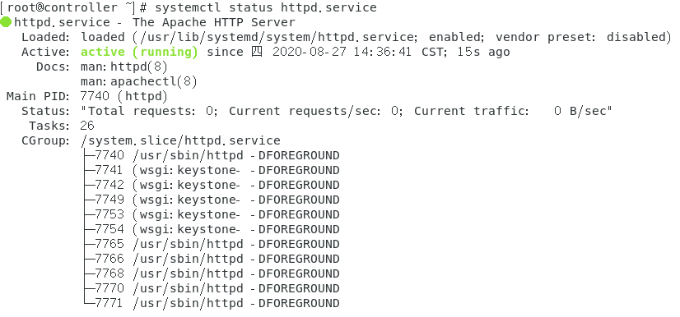The image size is (680, 317).
Task: Click the timestamp 2020-08-27 14:36:41
Action: (342, 53)
